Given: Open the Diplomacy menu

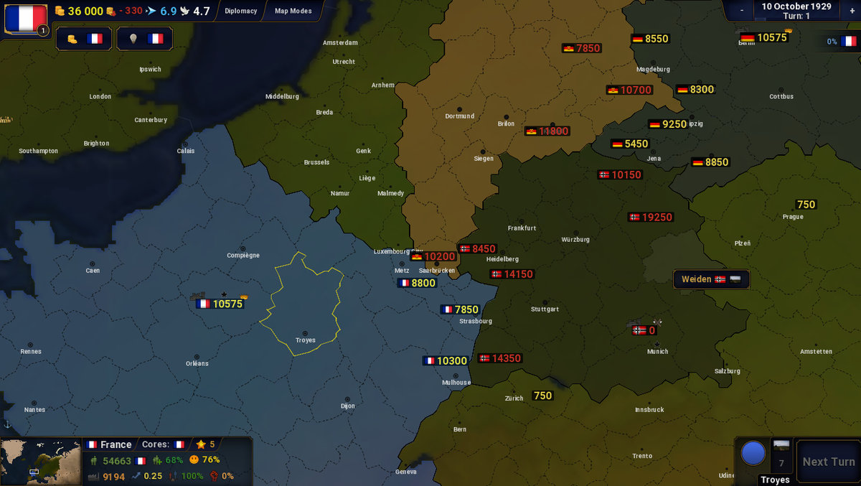Looking at the screenshot, I should (x=240, y=11).
